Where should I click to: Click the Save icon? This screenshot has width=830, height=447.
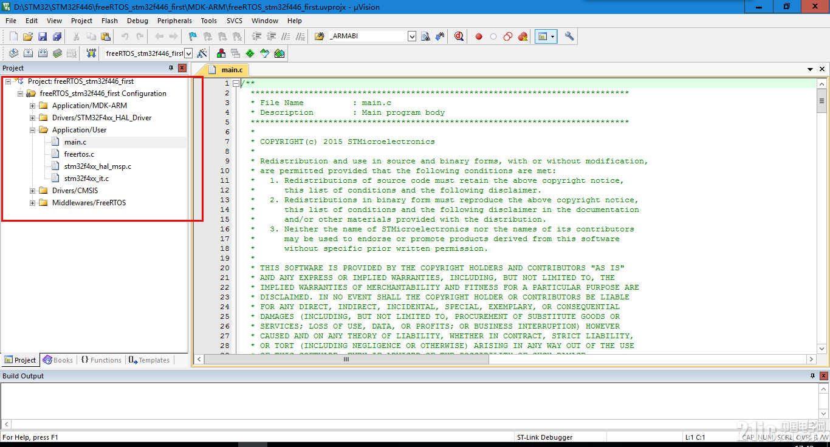click(43, 36)
